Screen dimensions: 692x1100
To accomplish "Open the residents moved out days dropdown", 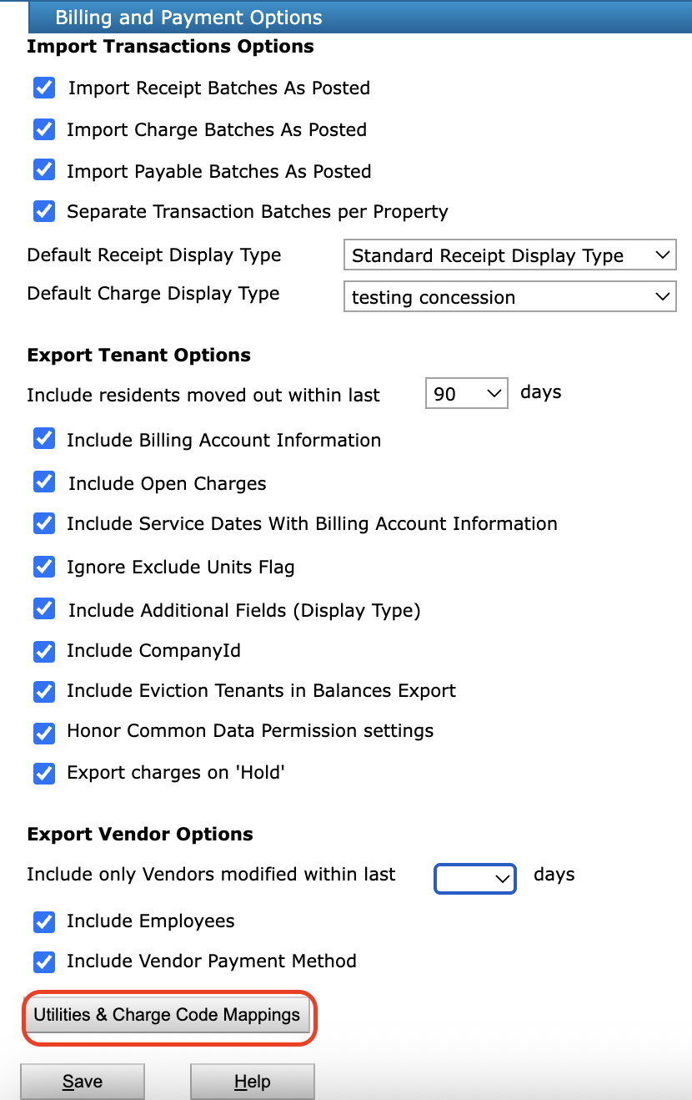I will pos(466,393).
